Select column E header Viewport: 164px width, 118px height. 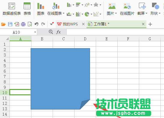tap(107, 39)
